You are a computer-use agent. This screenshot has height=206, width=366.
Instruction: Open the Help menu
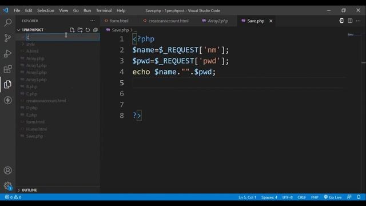(121, 10)
